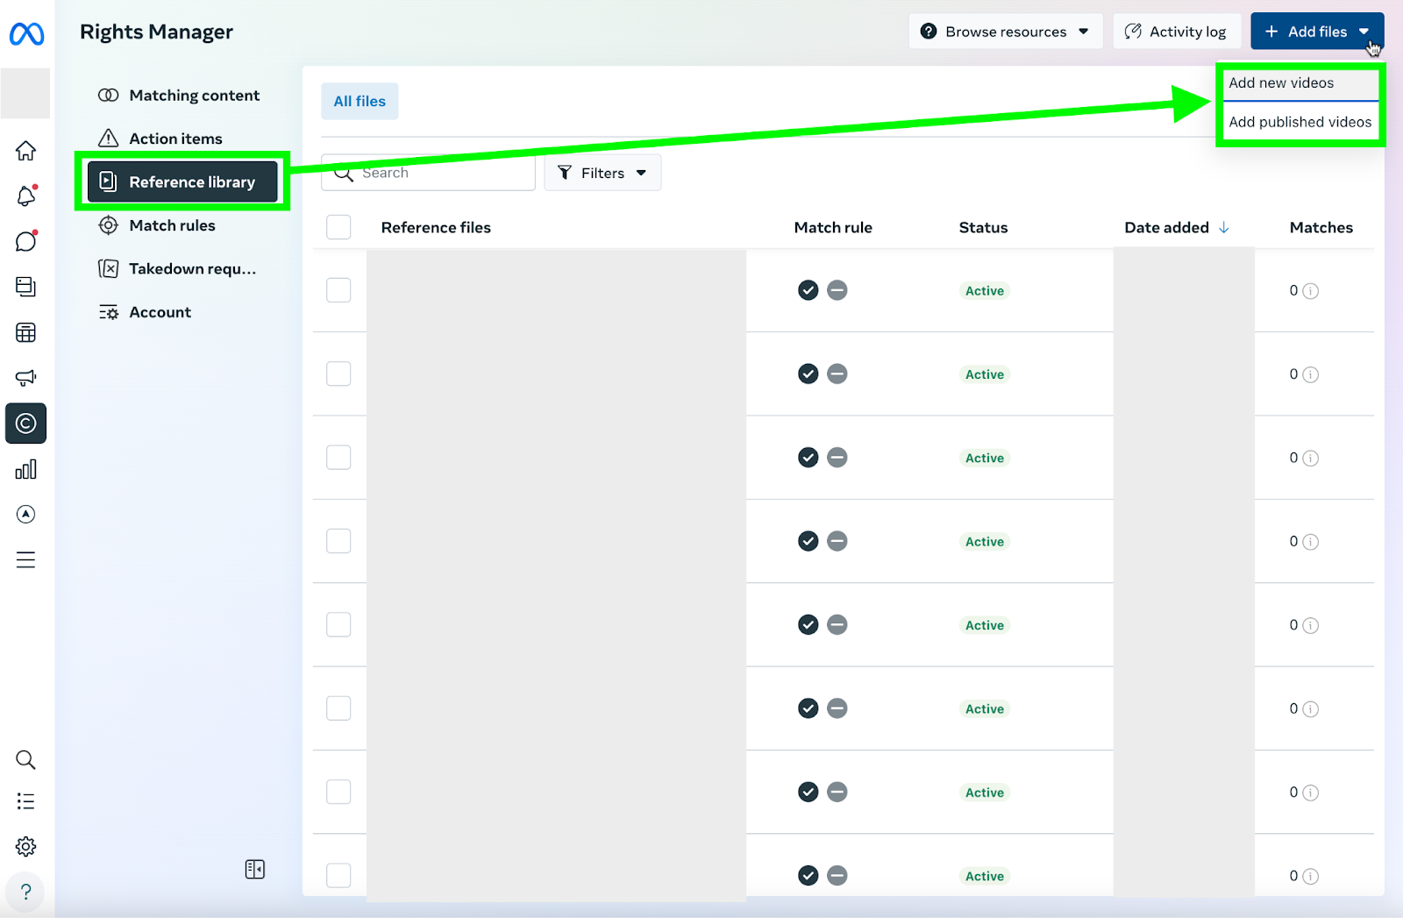Open the help question mark icon

(x=26, y=892)
